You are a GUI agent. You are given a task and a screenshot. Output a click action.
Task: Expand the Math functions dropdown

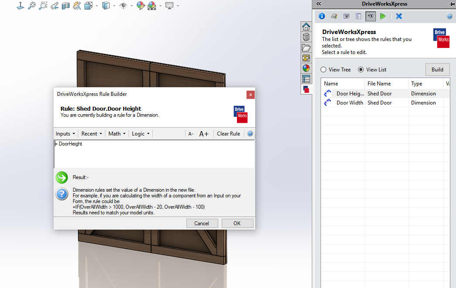pos(117,134)
